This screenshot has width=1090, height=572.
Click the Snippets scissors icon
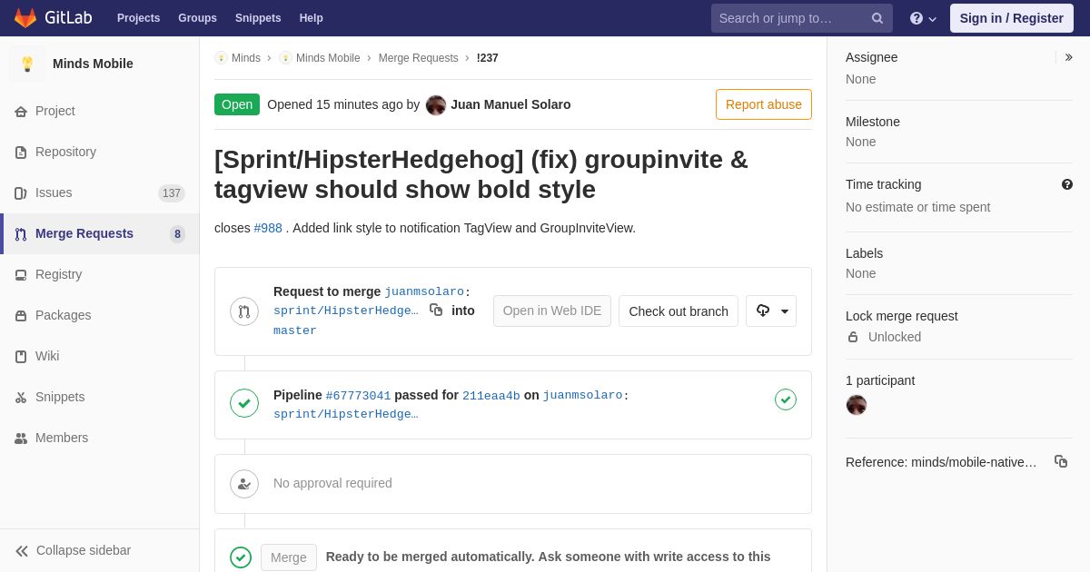pyautogui.click(x=21, y=398)
